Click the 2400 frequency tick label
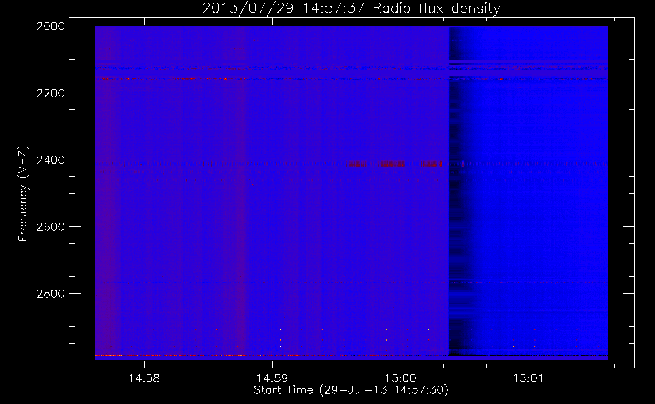Image resolution: width=655 pixels, height=404 pixels. [51, 160]
